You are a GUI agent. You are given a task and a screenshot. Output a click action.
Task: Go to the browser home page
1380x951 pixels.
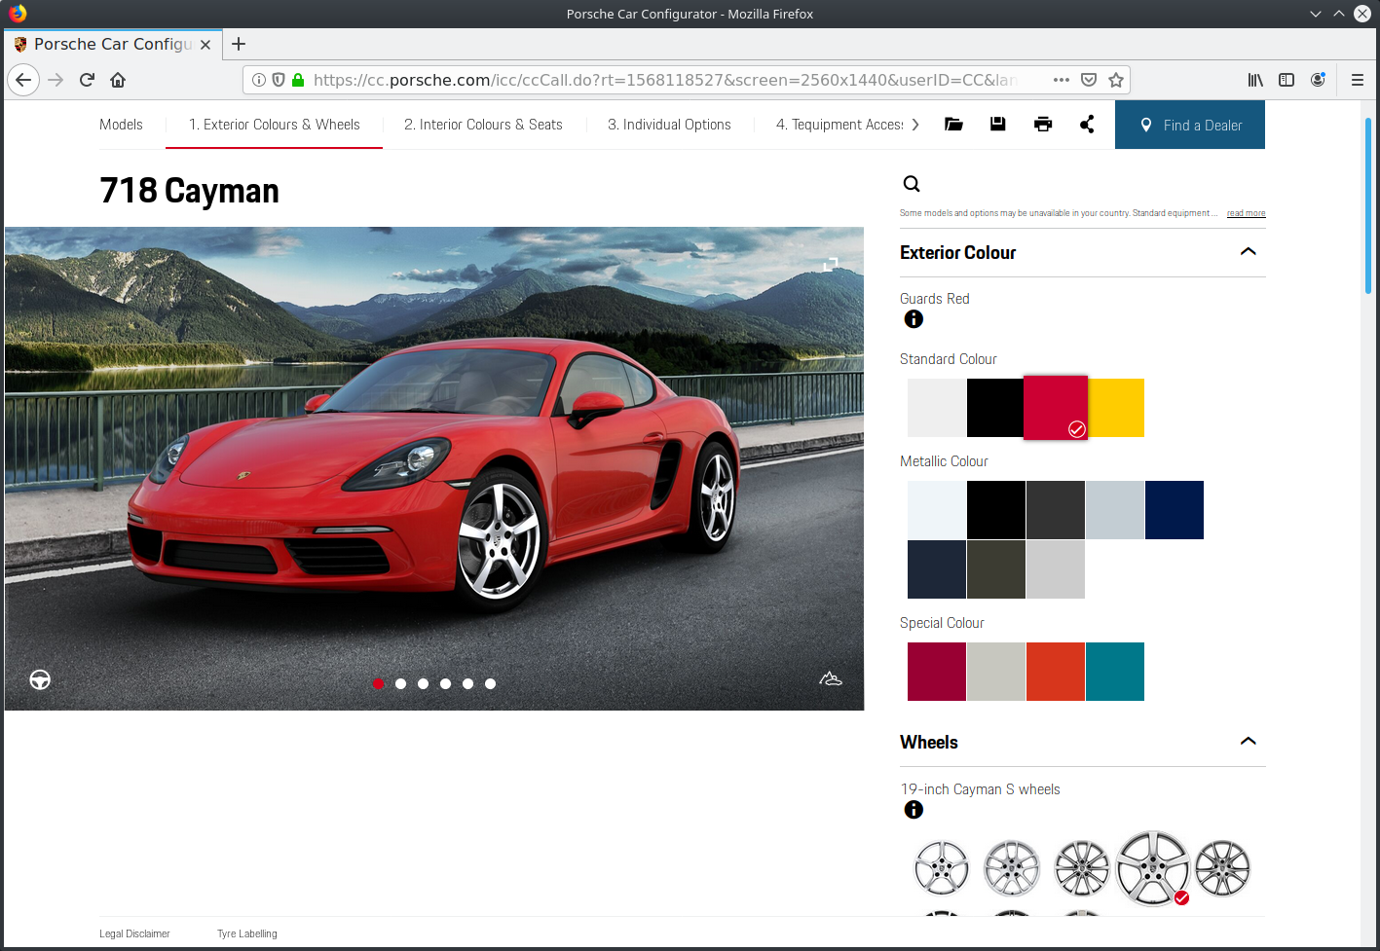pyautogui.click(x=118, y=80)
